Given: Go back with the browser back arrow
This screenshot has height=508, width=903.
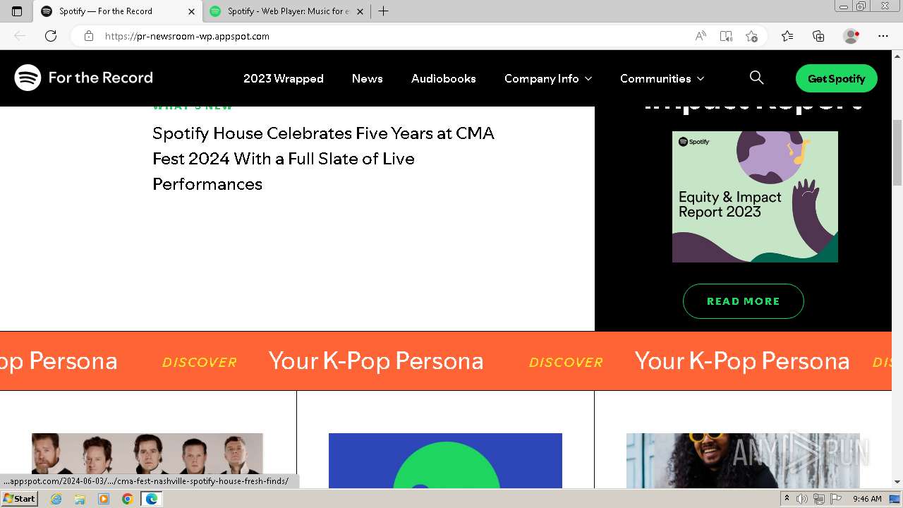Looking at the screenshot, I should [x=20, y=36].
